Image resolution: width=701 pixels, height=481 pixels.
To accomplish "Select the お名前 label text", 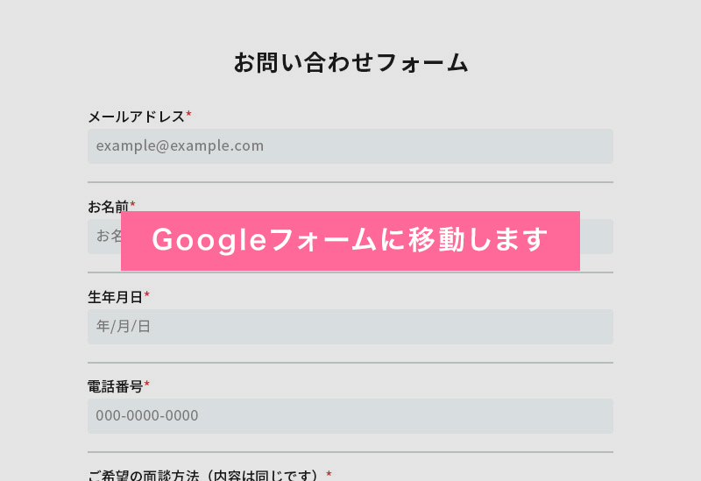I will pos(108,206).
